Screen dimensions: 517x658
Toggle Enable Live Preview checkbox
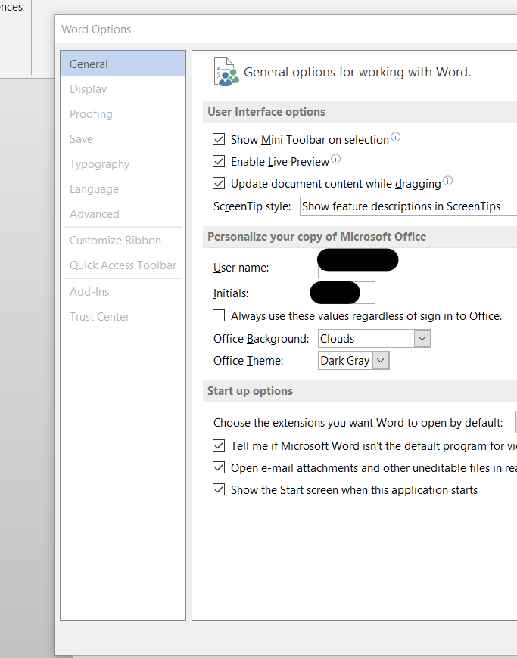click(219, 161)
